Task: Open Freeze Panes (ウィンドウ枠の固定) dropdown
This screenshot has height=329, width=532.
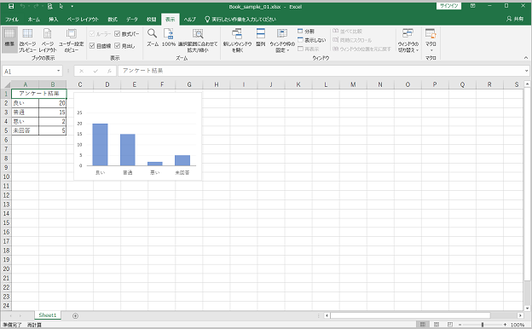Action: 282,40
